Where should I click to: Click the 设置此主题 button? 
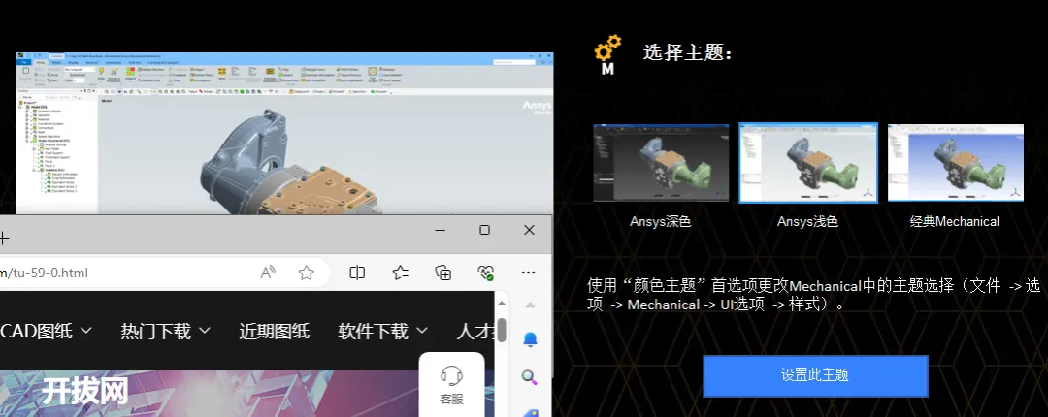[x=815, y=375]
